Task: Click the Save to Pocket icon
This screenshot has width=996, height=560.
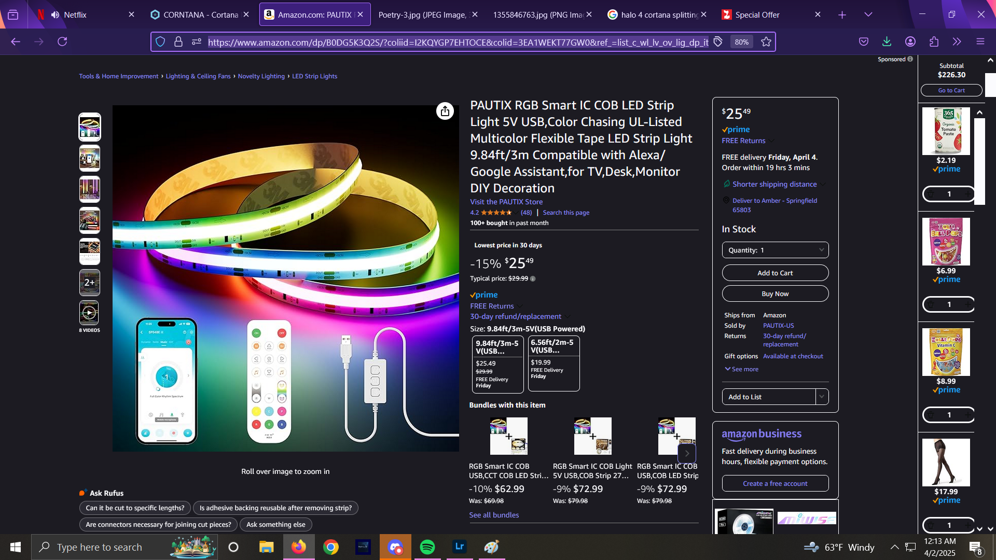Action: (864, 41)
